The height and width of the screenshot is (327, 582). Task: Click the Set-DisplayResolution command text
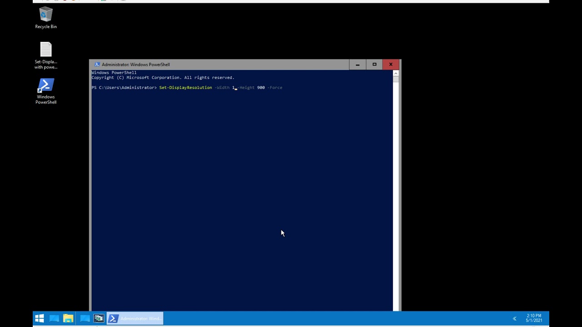point(186,88)
